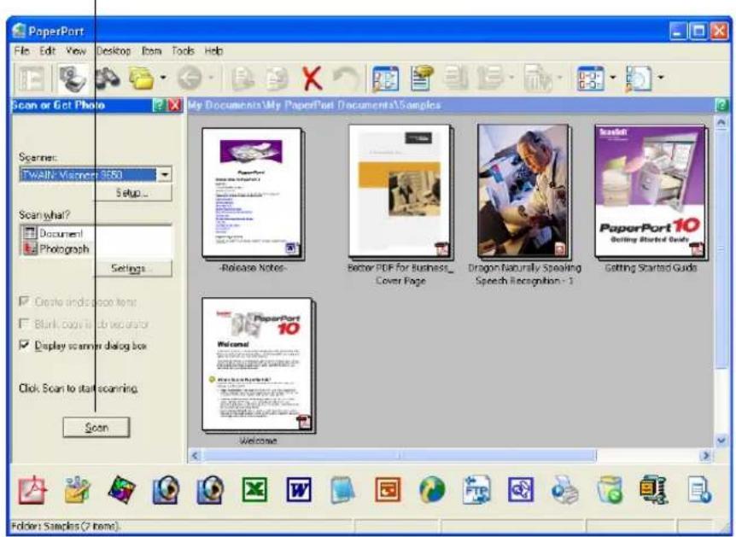Click the undo arrow toolbar icon
Viewport: 736px width, 537px height.
(346, 78)
